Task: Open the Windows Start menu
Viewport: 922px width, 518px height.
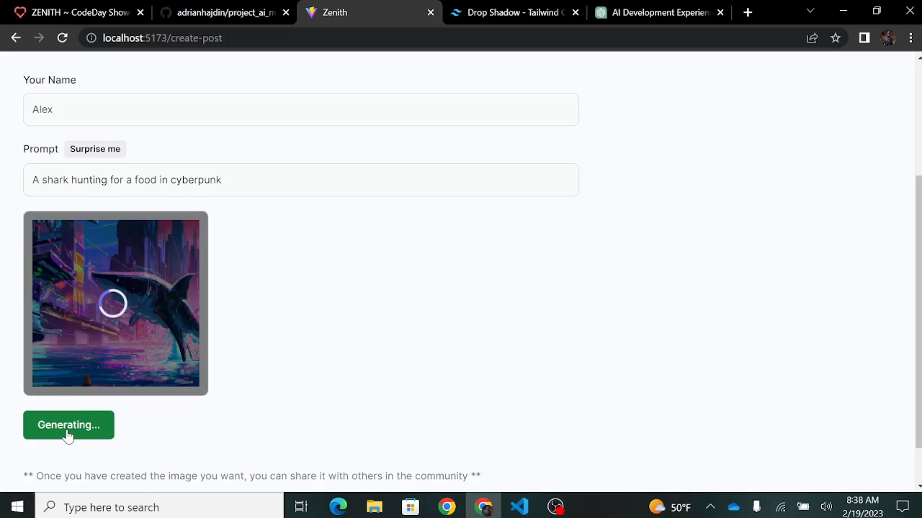Action: (x=17, y=506)
